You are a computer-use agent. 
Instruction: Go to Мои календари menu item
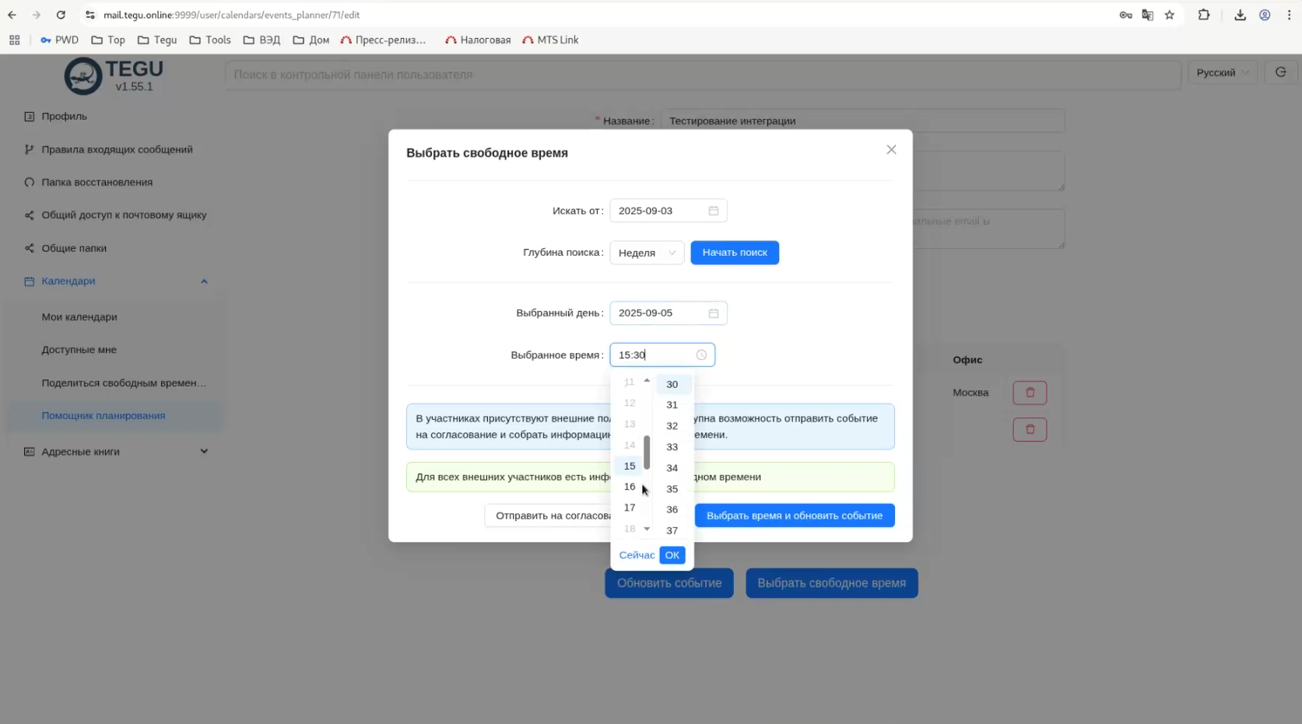79,317
